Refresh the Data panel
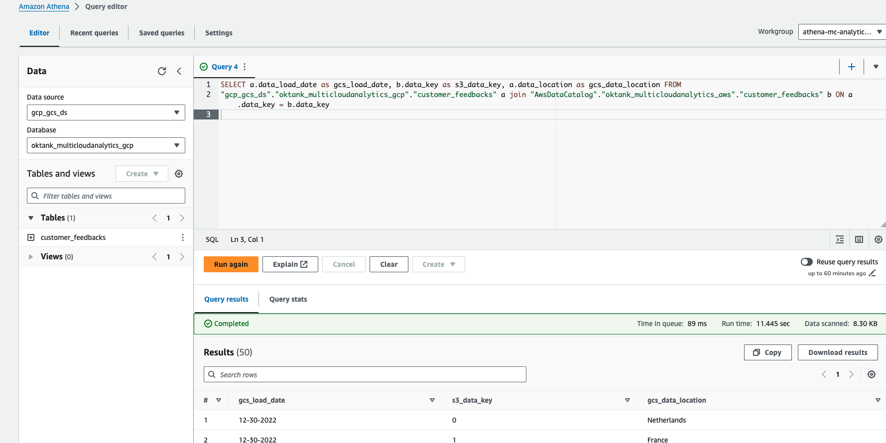Viewport: 886px width, 443px height. coord(162,71)
